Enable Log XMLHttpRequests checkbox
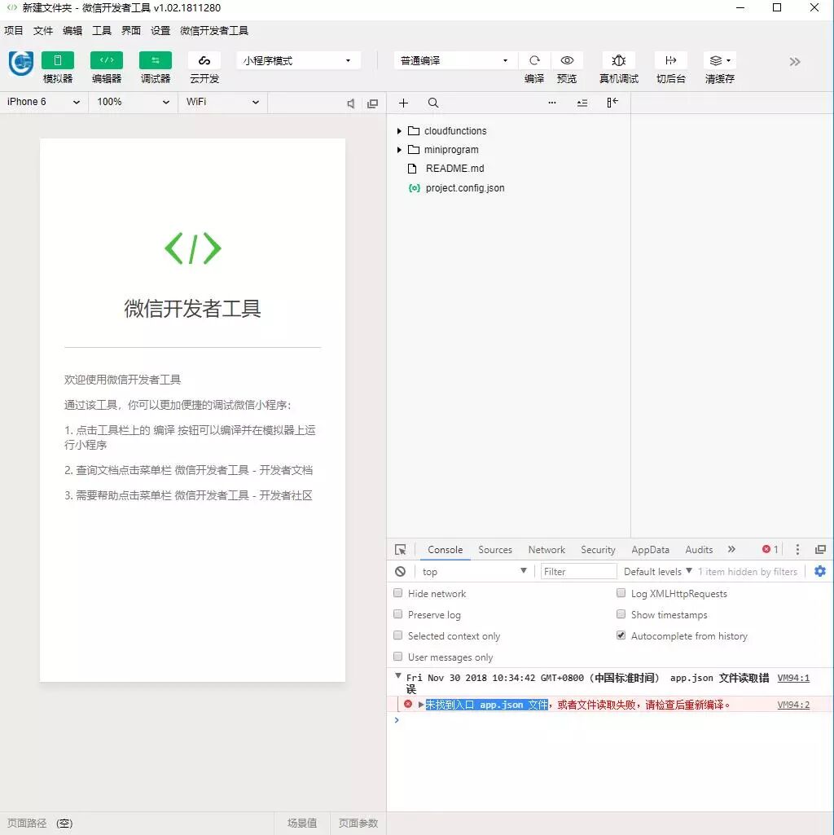The image size is (834, 835). click(x=621, y=593)
